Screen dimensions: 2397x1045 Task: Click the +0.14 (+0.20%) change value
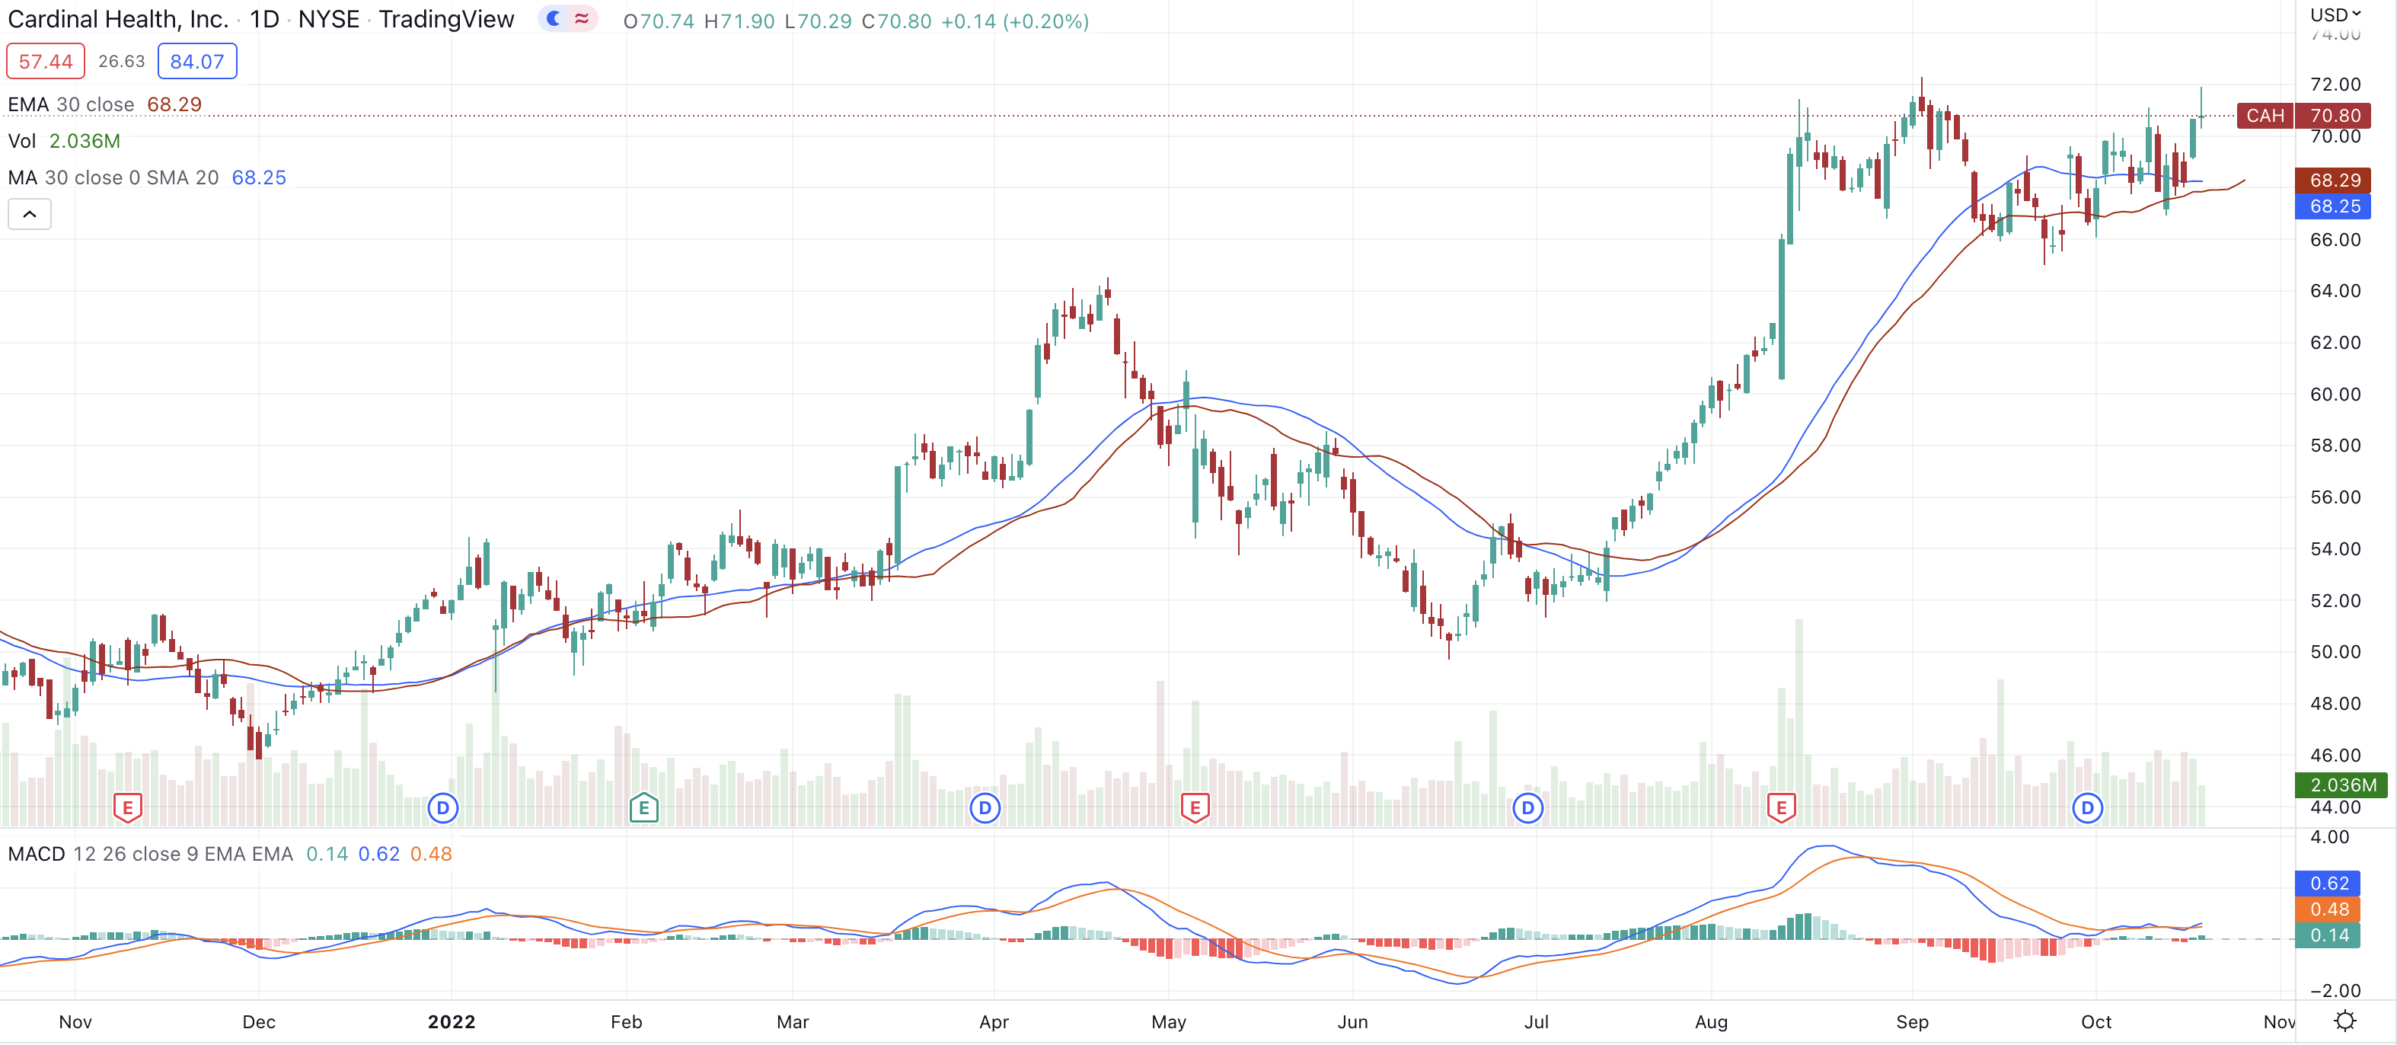pyautogui.click(x=1014, y=21)
